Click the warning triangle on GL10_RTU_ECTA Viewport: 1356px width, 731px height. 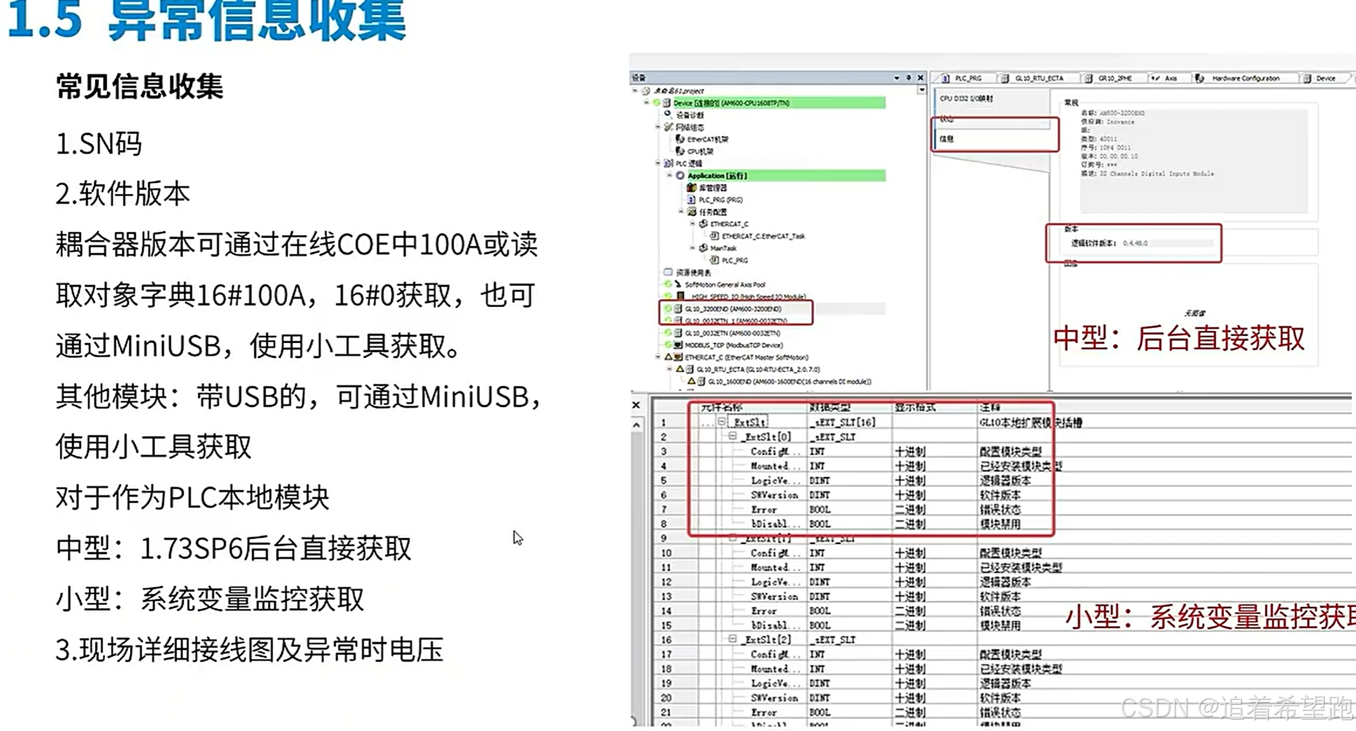(680, 369)
